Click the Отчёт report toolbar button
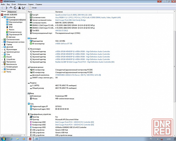This screenshot has height=141, width=176. click(33, 8)
